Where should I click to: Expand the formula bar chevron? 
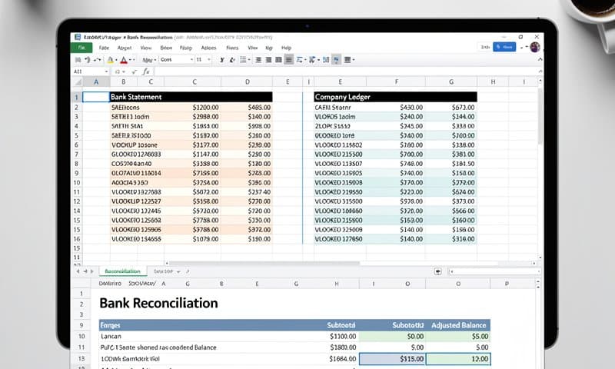click(540, 71)
